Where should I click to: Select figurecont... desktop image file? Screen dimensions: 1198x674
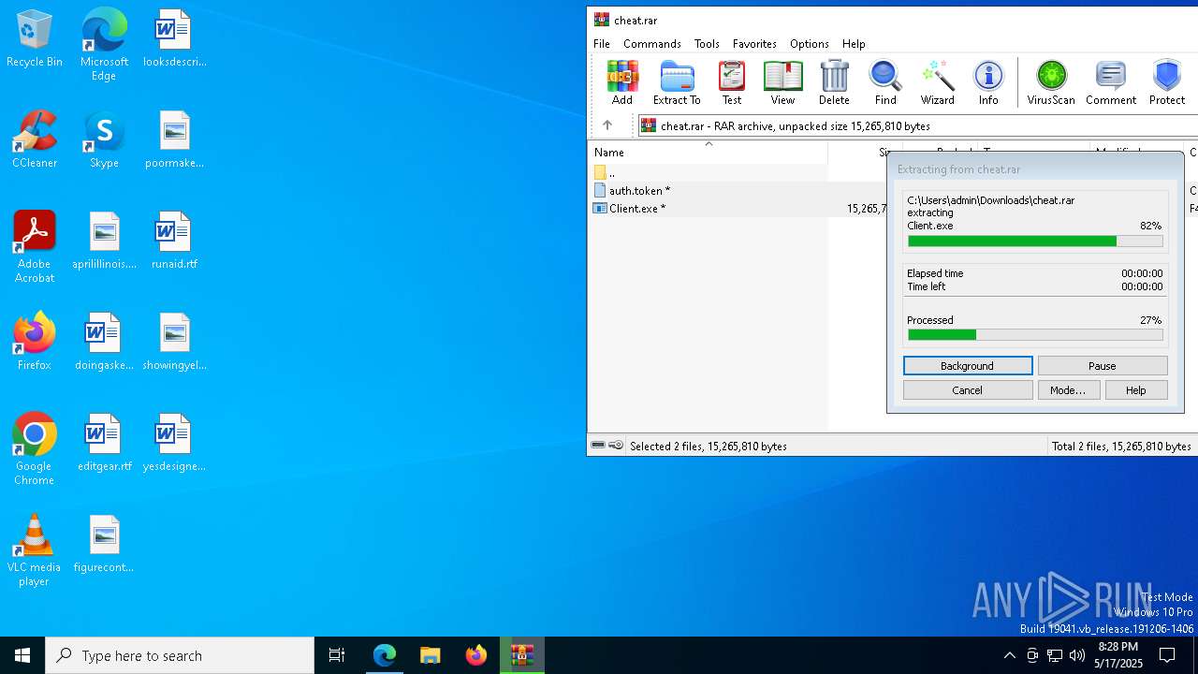[x=104, y=545]
